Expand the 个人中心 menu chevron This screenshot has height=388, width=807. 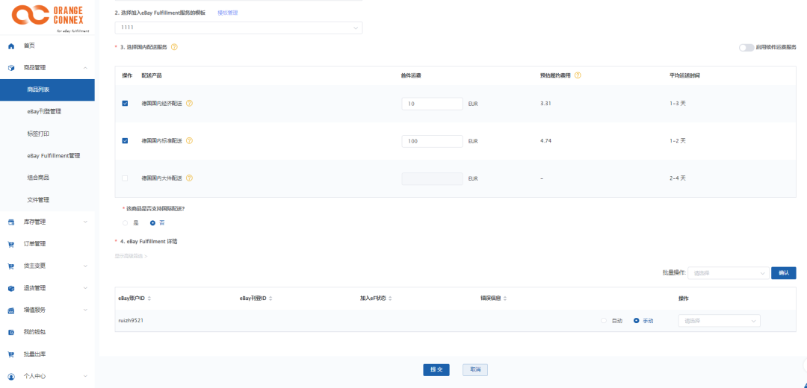pos(85,376)
